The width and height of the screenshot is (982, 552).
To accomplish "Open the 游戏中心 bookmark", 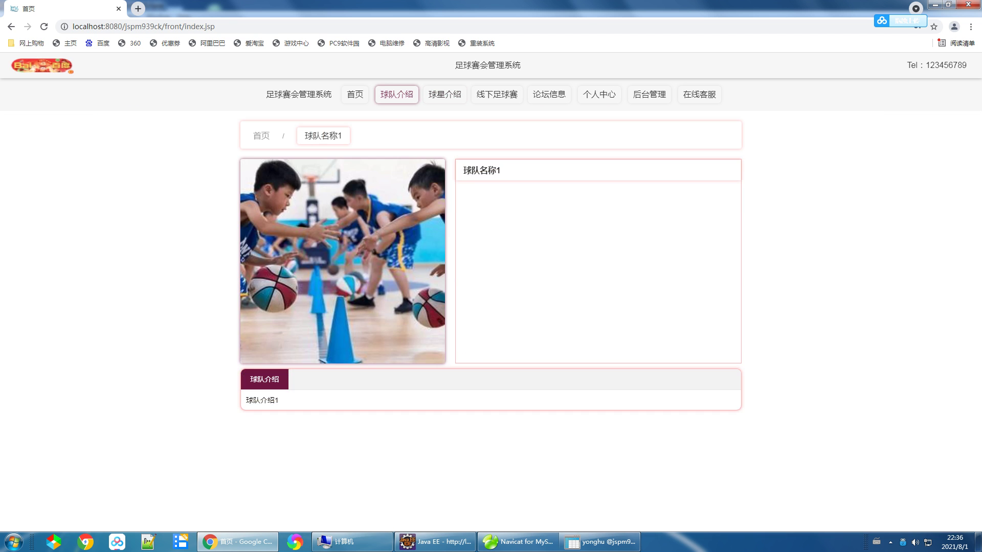I will [x=291, y=43].
